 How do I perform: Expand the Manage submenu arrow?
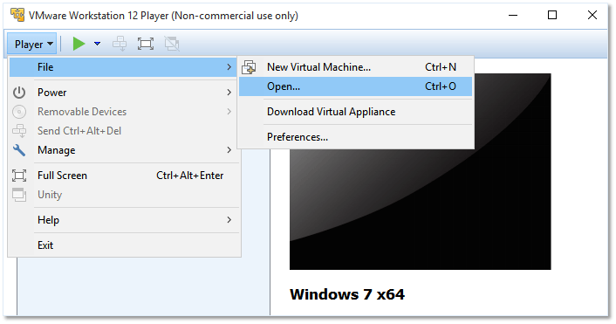pyautogui.click(x=229, y=150)
